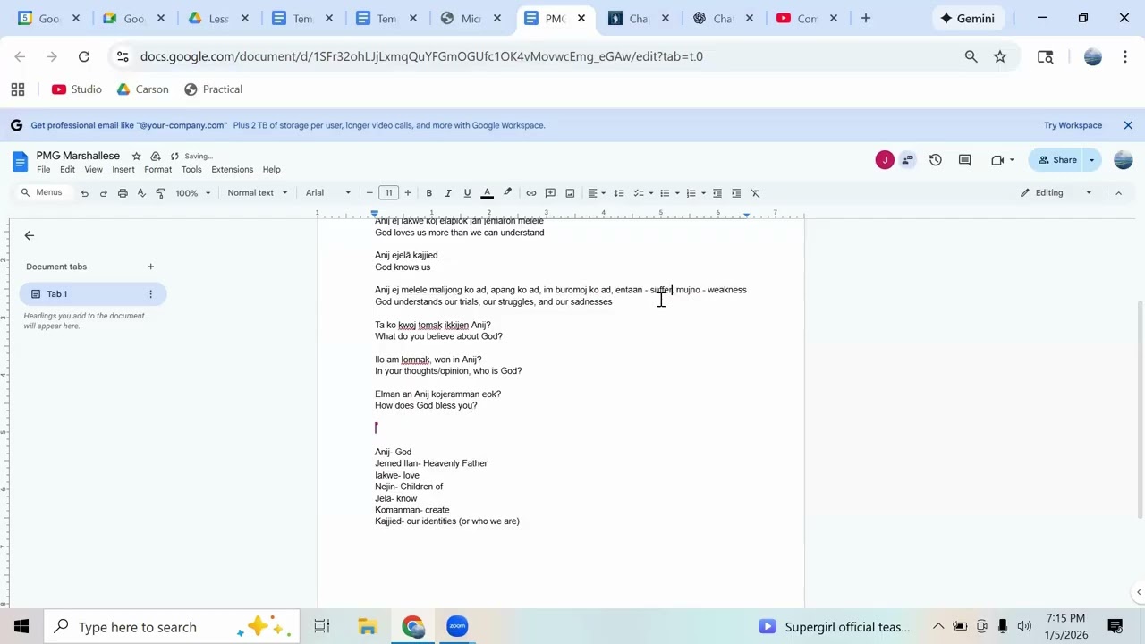This screenshot has height=644, width=1145.
Task: Open line and paragraph spacing options
Action: coord(618,193)
